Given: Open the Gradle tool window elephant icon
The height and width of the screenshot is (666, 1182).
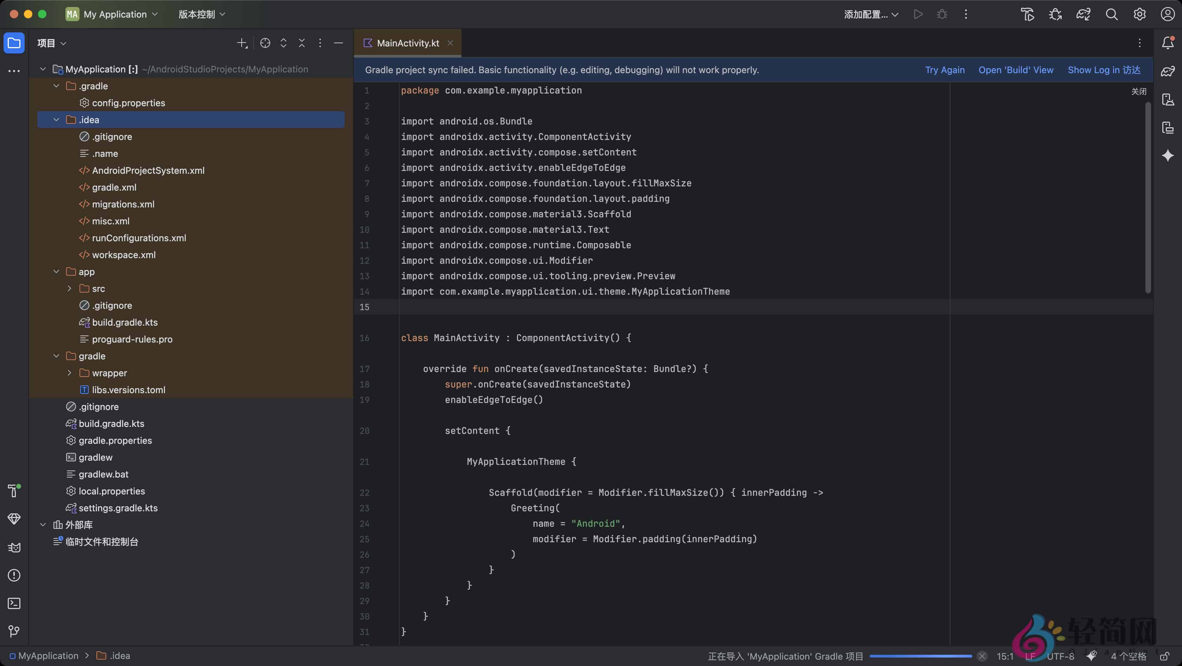Looking at the screenshot, I should (x=1168, y=71).
